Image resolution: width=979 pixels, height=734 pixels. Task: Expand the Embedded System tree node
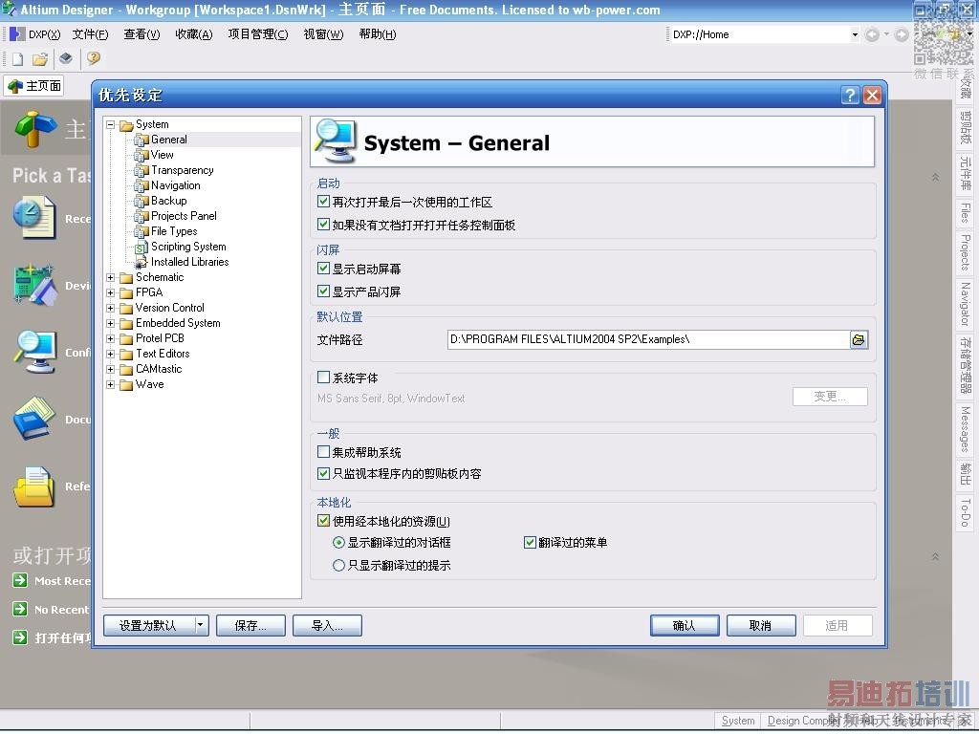111,323
